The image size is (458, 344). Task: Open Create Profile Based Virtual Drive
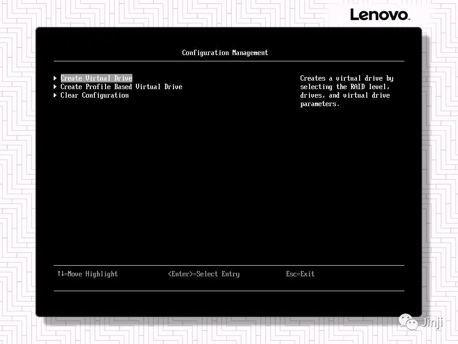pyautogui.click(x=121, y=87)
